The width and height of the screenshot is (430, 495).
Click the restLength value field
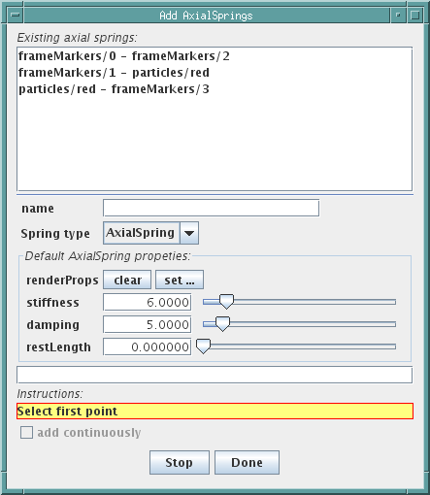point(148,346)
